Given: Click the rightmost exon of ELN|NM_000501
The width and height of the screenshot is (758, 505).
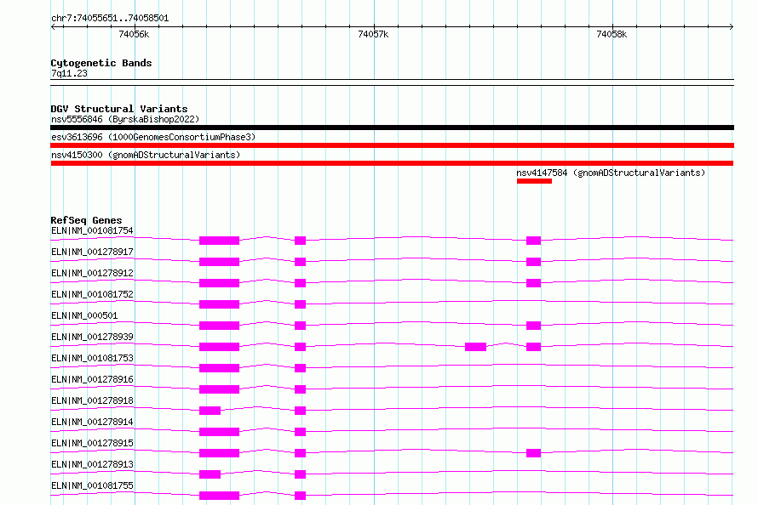Looking at the screenshot, I should point(533,326).
